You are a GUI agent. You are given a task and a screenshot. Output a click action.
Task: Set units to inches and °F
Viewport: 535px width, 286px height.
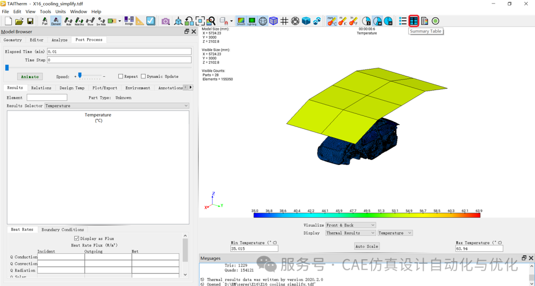pos(353,21)
